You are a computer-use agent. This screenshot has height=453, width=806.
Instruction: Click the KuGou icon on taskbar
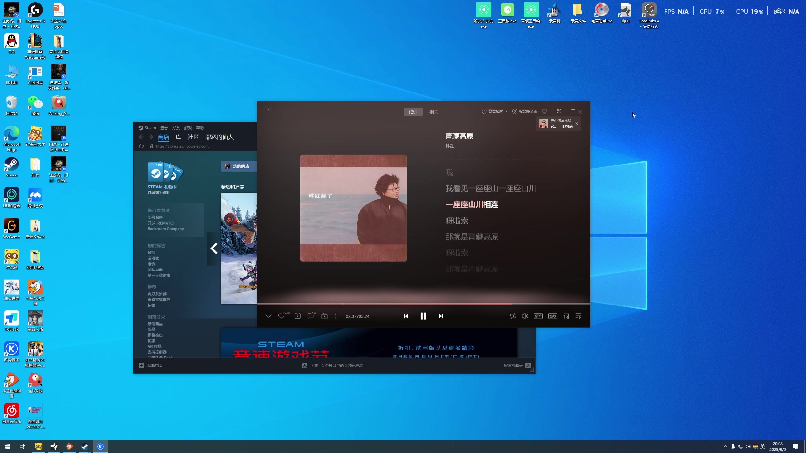tap(100, 446)
